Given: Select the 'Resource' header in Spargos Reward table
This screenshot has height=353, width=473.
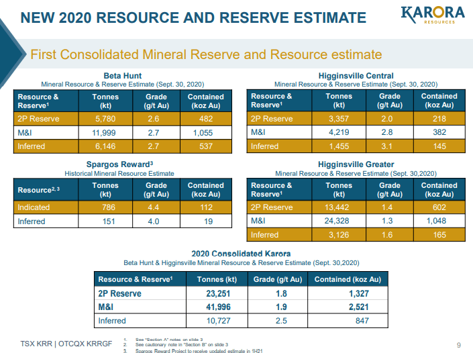Looking at the screenshot, I should click(39, 190).
